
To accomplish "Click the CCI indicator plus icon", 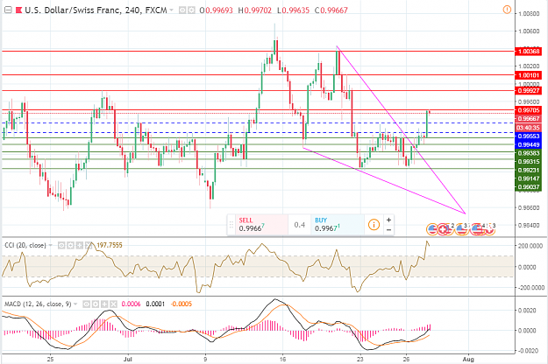I will tap(79, 246).
